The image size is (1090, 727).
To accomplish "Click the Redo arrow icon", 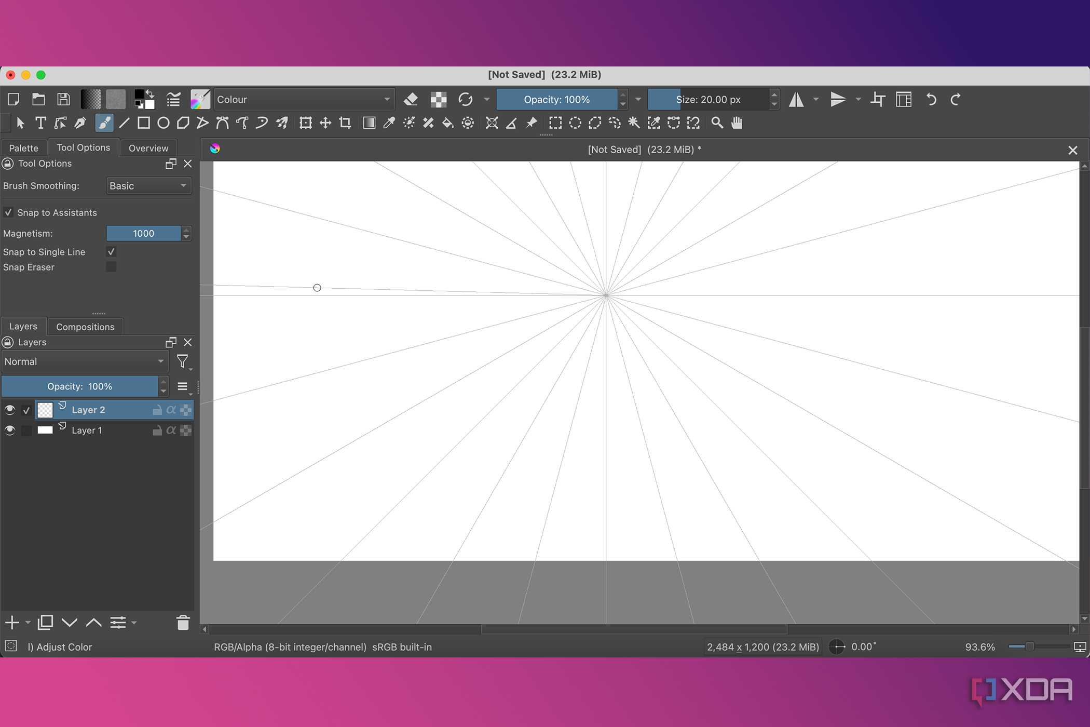I will pos(956,99).
